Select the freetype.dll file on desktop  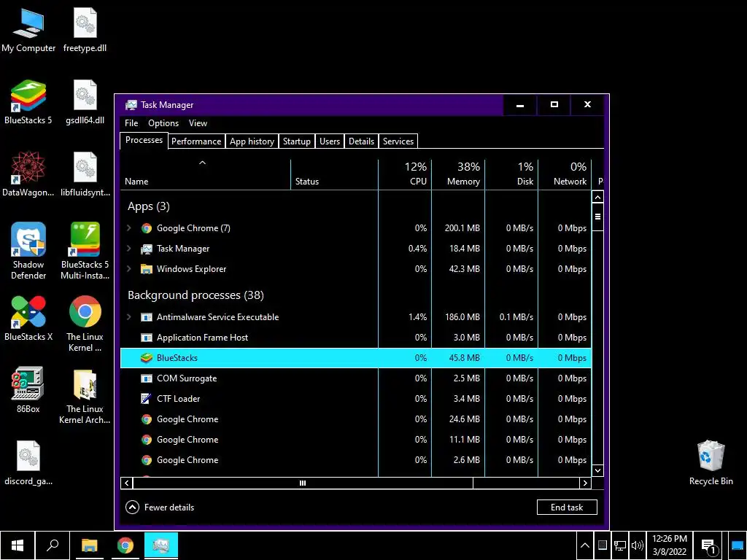coord(85,31)
